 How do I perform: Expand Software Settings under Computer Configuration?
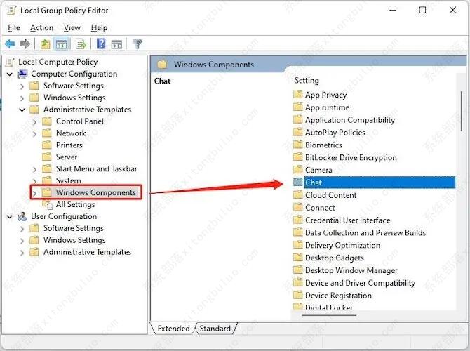[22, 86]
